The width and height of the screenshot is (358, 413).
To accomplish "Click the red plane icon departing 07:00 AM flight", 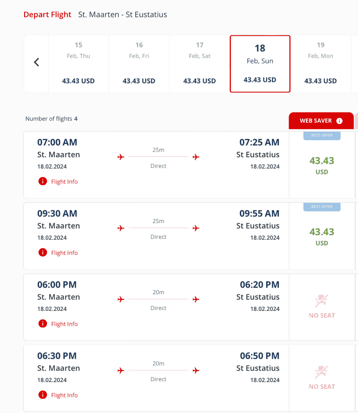I will pyautogui.click(x=120, y=157).
